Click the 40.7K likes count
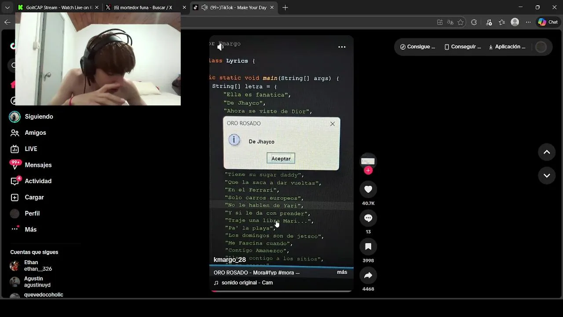The width and height of the screenshot is (563, 317). click(x=368, y=203)
